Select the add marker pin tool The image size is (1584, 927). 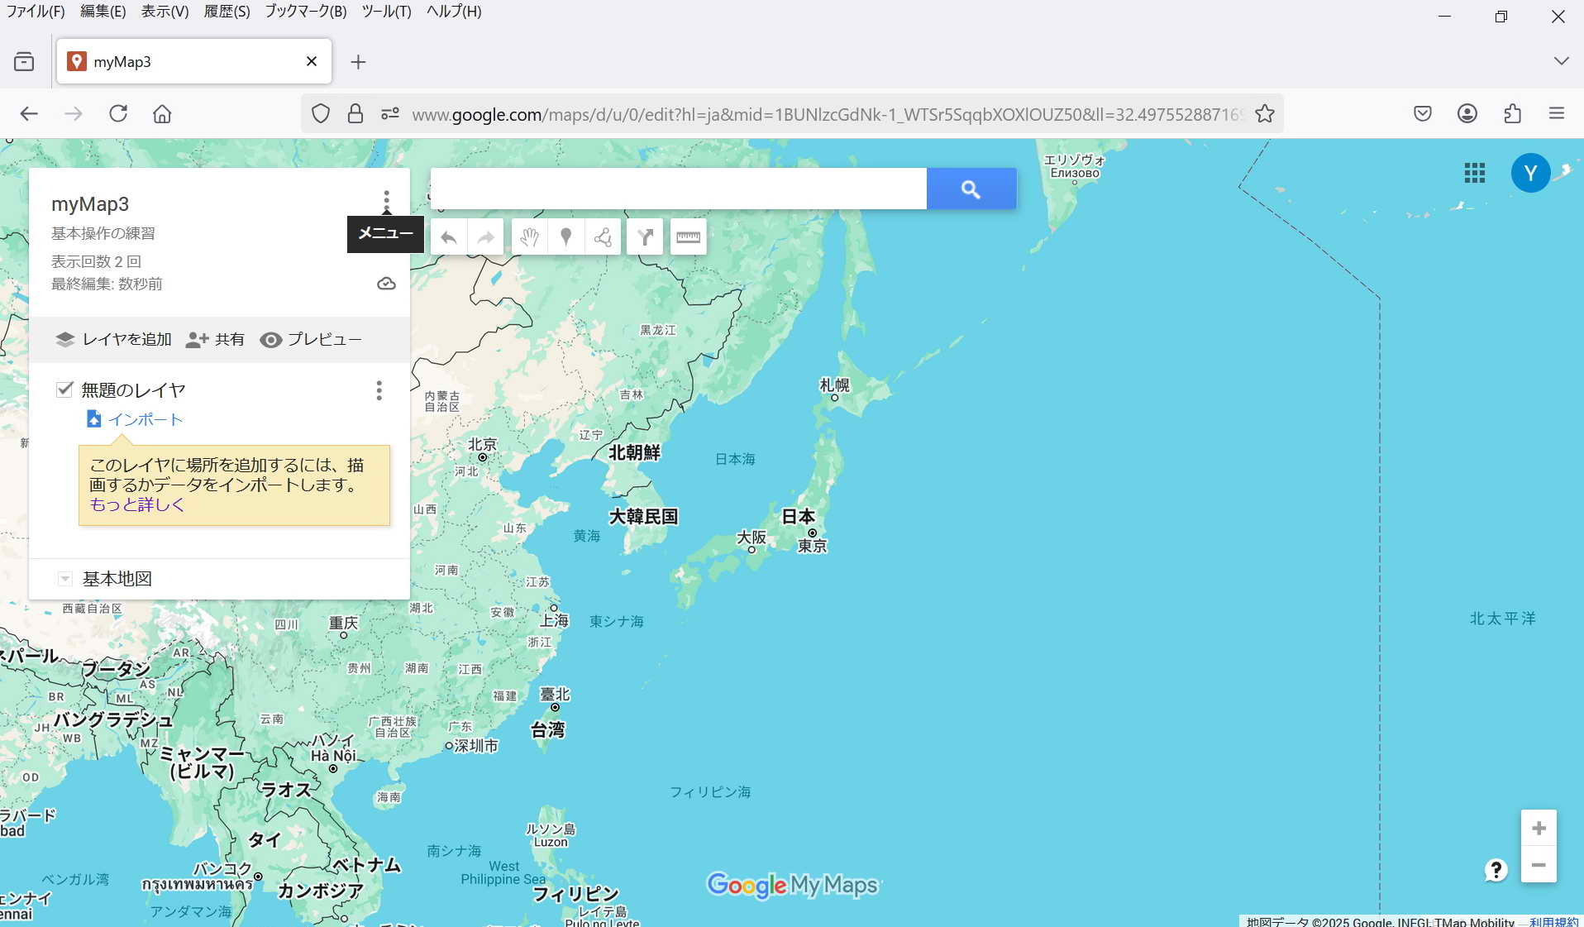coord(566,237)
